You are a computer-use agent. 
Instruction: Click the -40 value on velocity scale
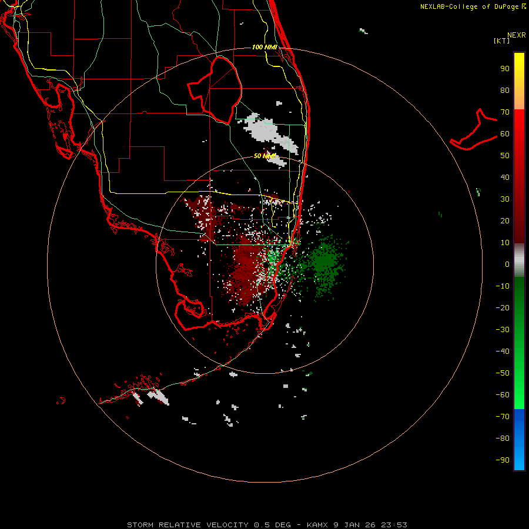[x=503, y=351]
